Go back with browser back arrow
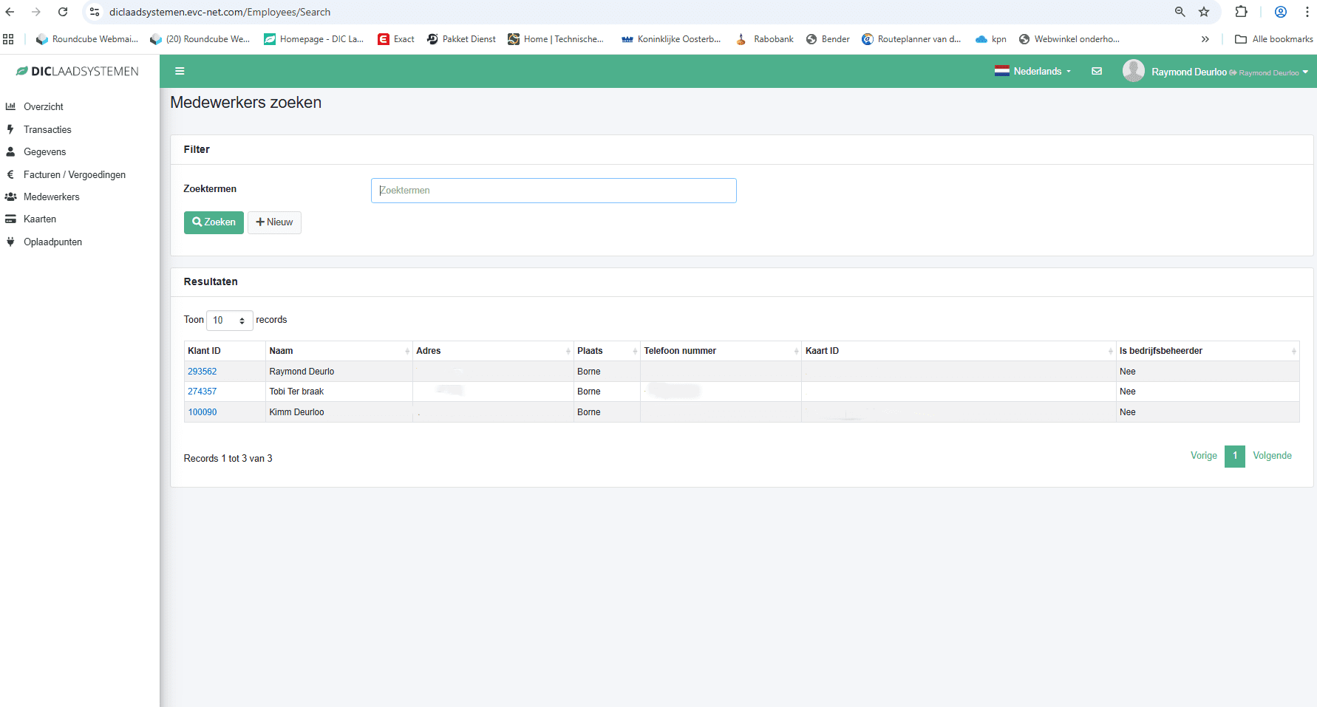Screen dimensions: 1317x707 10,12
